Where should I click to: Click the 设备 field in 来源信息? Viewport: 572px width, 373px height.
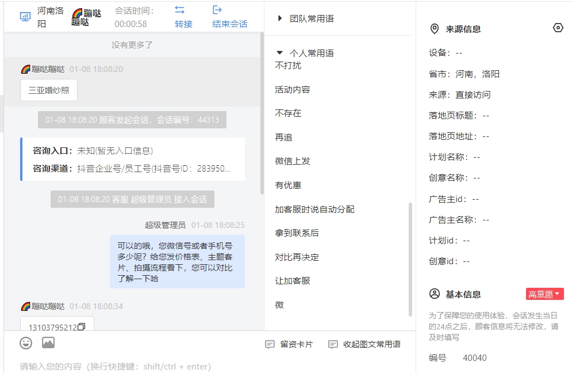tap(446, 53)
